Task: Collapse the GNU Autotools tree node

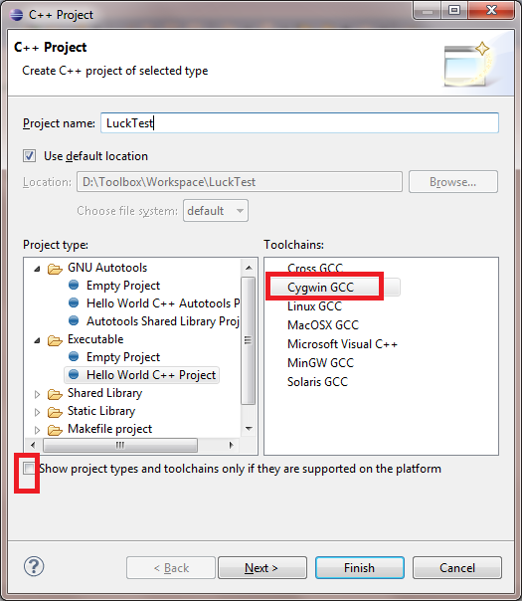Action: 37,269
